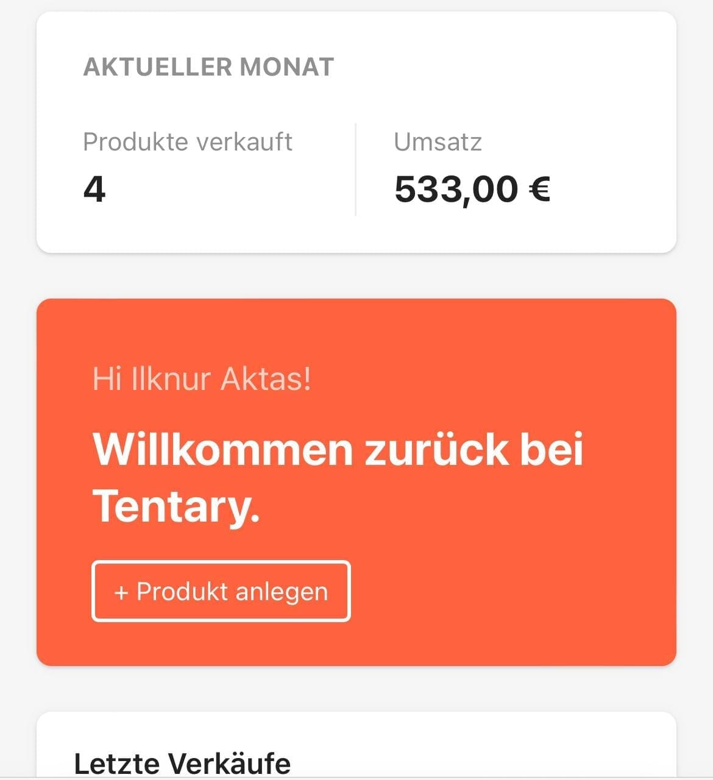The image size is (713, 780).
Task: Open the 'Letzte Verkäufe' section heading
Action: pos(182,763)
